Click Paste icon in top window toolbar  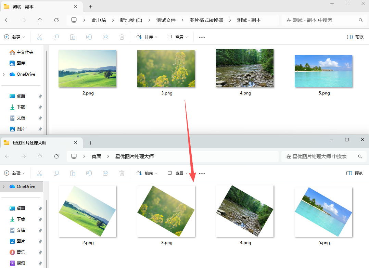tap(73, 37)
